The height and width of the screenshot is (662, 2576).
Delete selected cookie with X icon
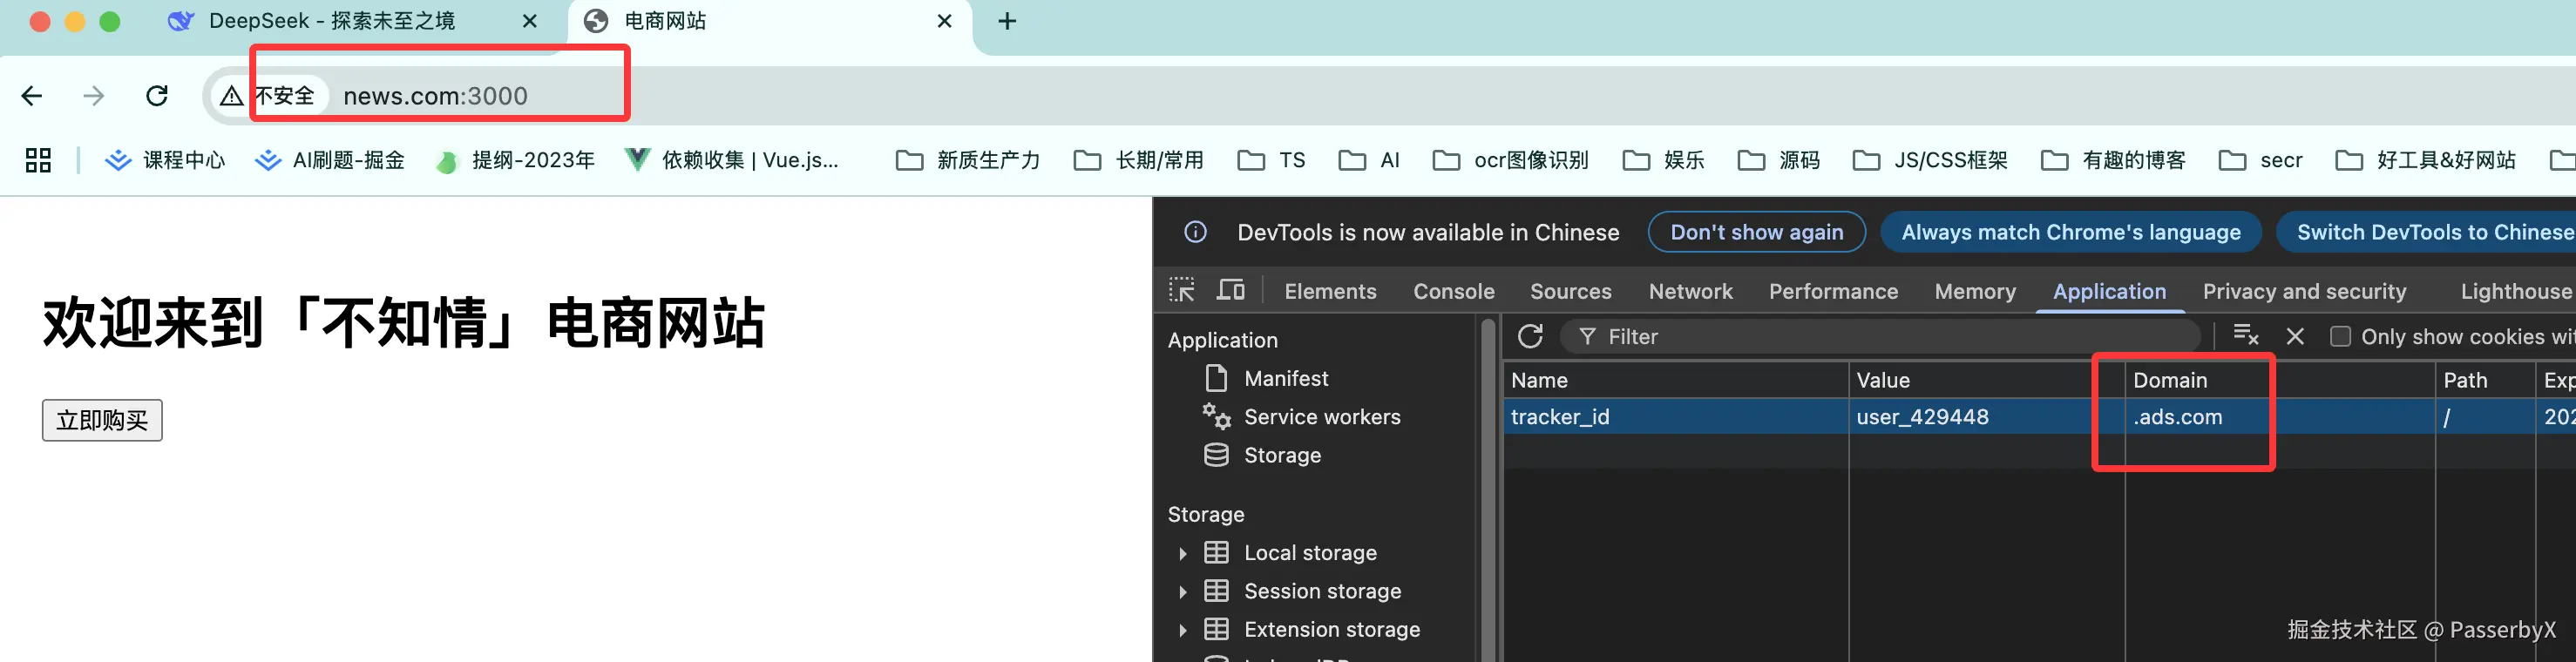coord(2295,337)
